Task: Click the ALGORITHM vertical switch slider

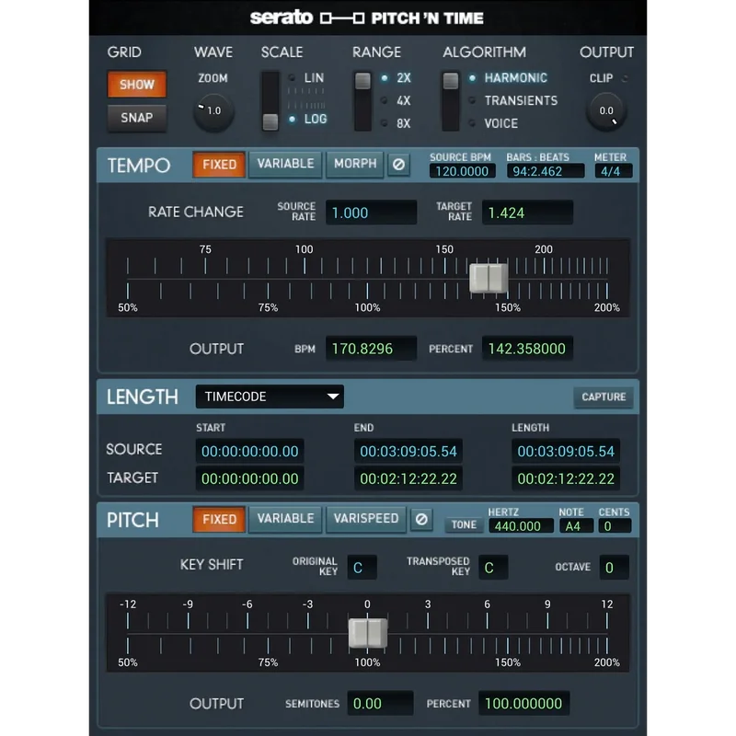Action: point(451,101)
